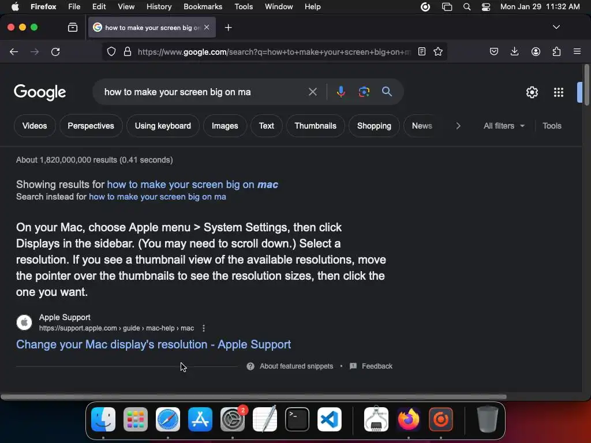The width and height of the screenshot is (591, 443).
Task: Open a new tab with plus button
Action: [228, 28]
